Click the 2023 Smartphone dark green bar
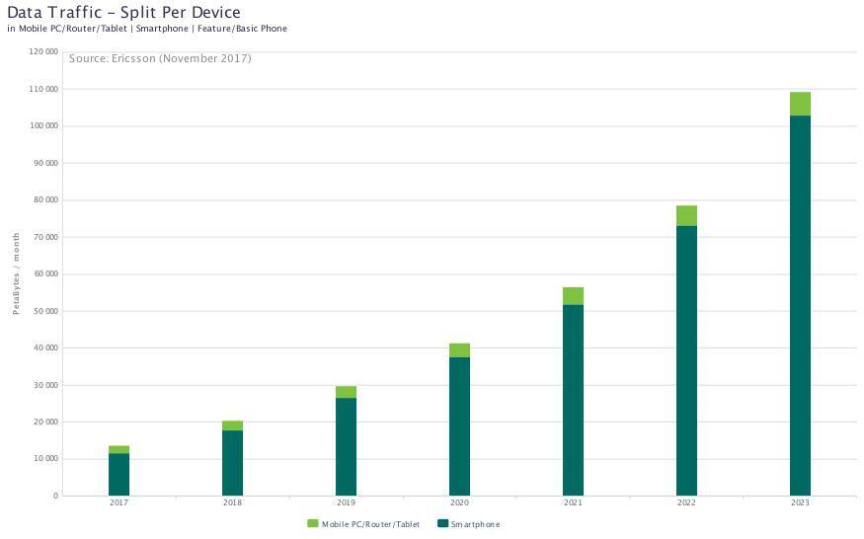The image size is (864, 539). click(x=800, y=306)
